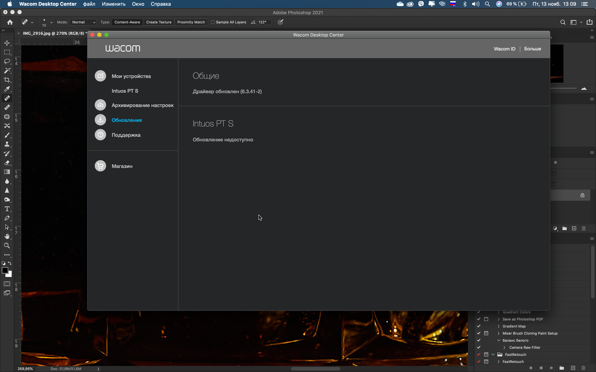The image size is (596, 372).
Task: Open the Окно menu in menu bar
Action: [138, 4]
